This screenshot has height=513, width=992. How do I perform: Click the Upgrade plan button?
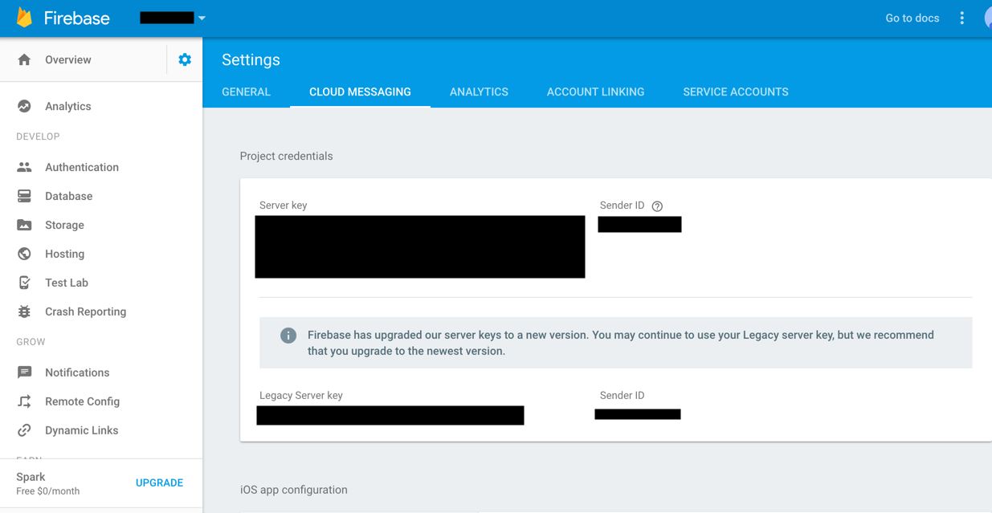pyautogui.click(x=159, y=482)
